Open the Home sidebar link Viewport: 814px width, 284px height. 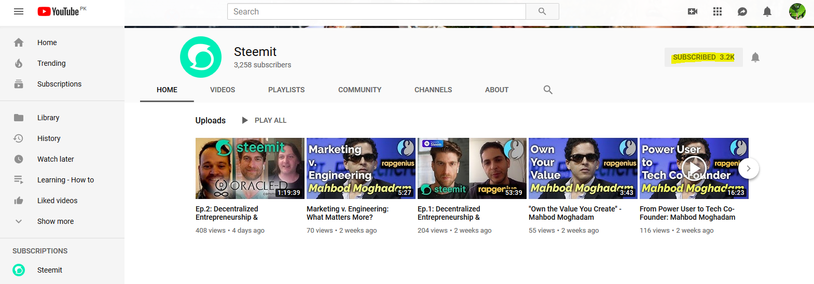[47, 42]
